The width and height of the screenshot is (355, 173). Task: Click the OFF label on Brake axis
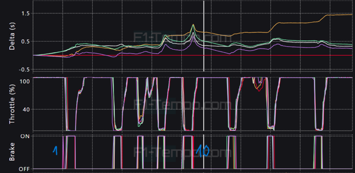coord(24,169)
